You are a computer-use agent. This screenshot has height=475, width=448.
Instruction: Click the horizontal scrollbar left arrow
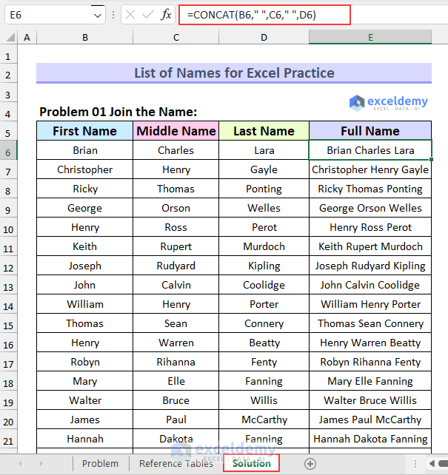432,463
